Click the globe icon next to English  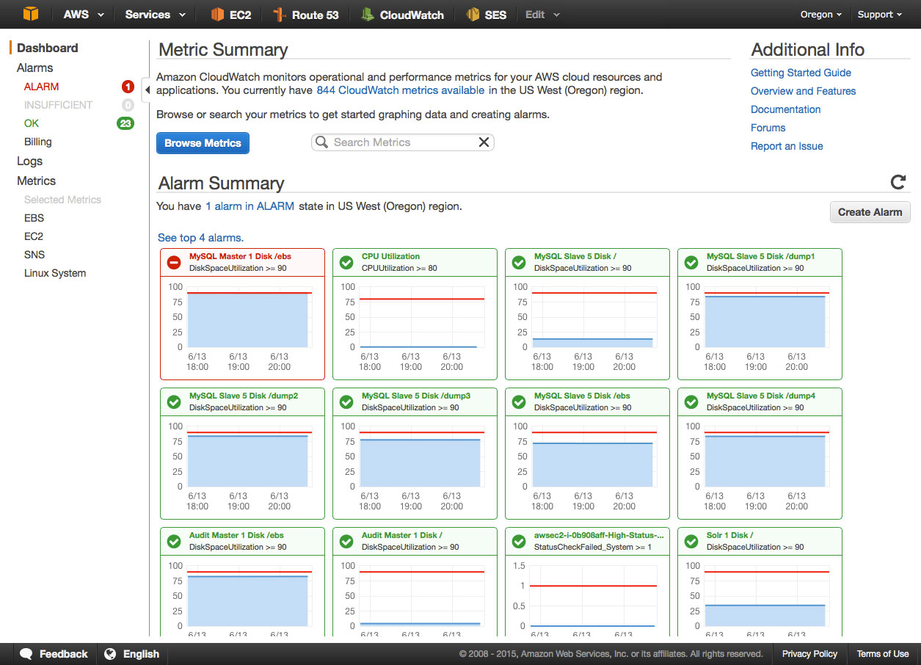110,654
